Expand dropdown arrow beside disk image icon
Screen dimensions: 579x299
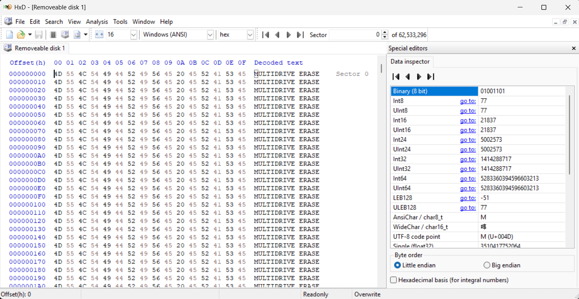85,35
